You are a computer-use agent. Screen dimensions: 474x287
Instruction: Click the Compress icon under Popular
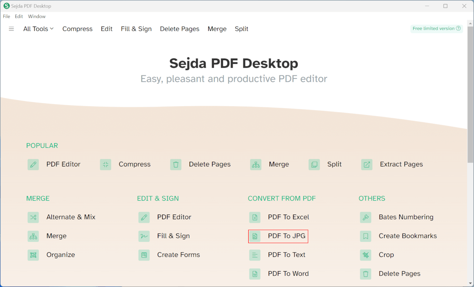click(x=106, y=165)
